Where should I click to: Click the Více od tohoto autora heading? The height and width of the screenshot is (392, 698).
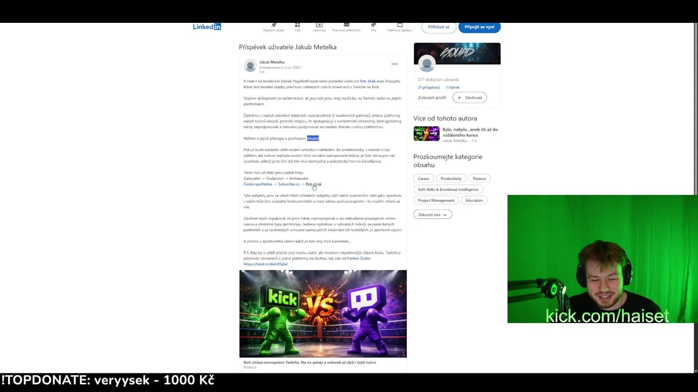(x=445, y=118)
